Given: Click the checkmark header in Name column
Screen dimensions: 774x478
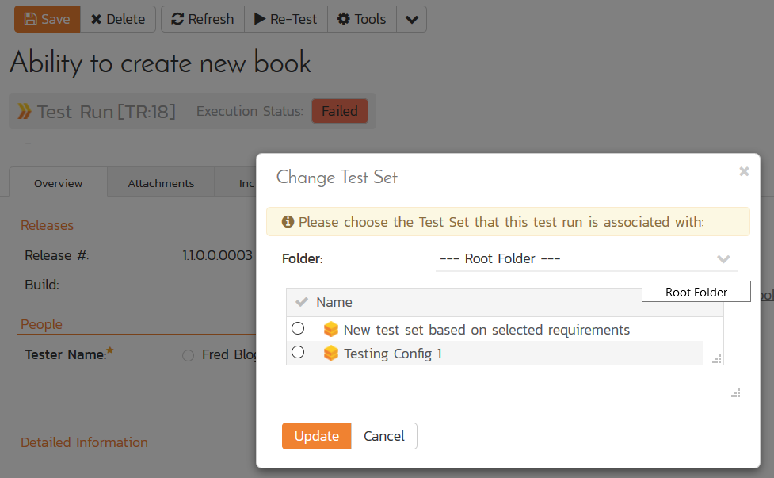Looking at the screenshot, I should point(301,302).
